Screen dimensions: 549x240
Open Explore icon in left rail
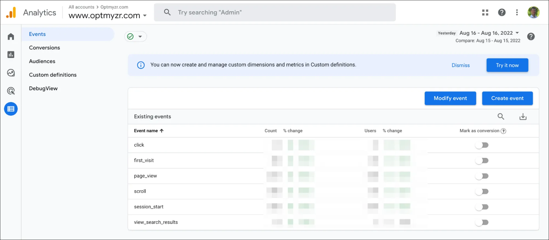pos(11,73)
